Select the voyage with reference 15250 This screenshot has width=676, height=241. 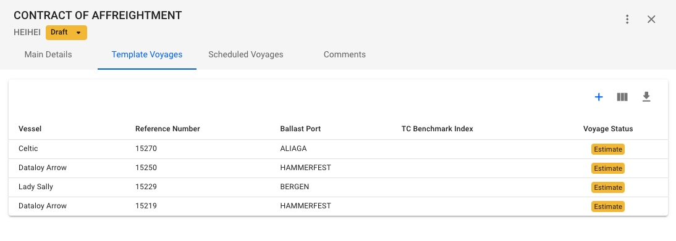tap(338, 168)
